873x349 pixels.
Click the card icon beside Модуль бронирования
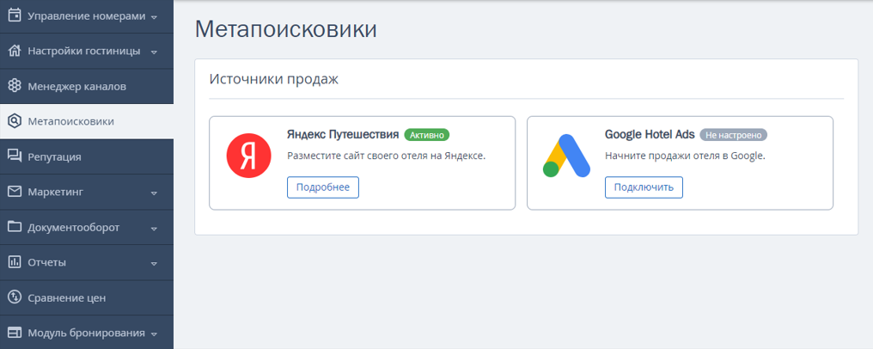(15, 333)
